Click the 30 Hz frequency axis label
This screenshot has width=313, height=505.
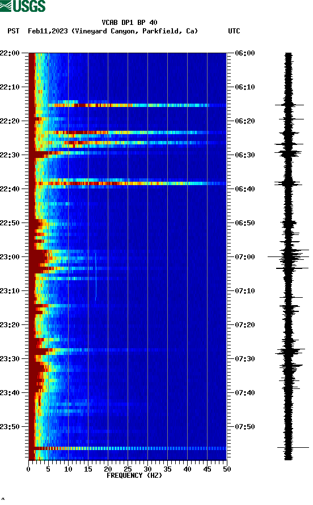pos(147,469)
